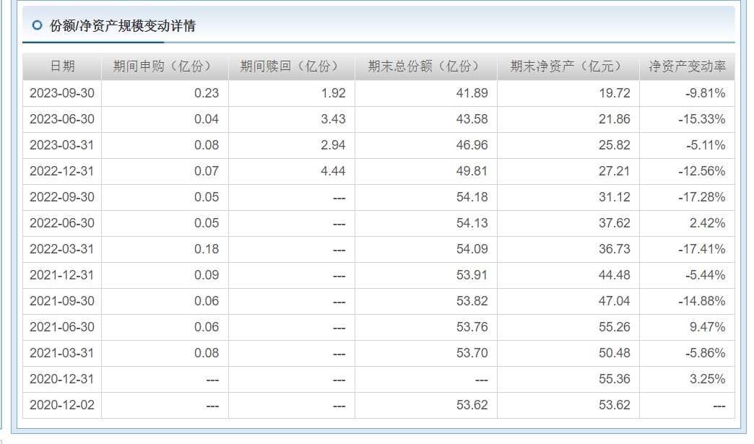Click the 份额/净资产规模变动详情 section title
The image size is (754, 444).
click(123, 26)
